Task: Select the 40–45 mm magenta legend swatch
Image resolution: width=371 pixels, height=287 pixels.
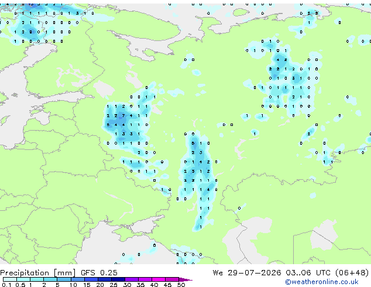Action: 159,279
